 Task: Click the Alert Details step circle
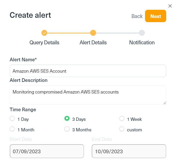coord(93,33)
